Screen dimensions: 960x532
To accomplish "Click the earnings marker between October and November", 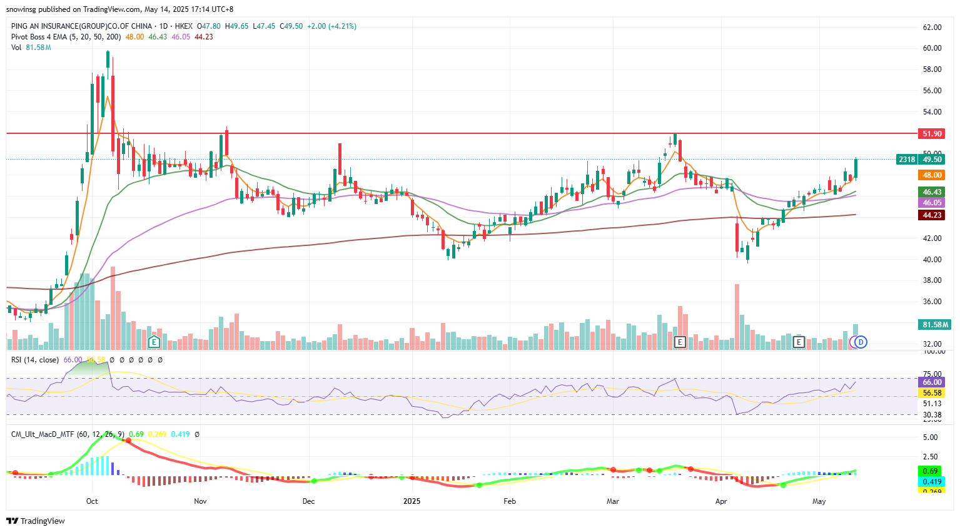I will click(x=154, y=342).
